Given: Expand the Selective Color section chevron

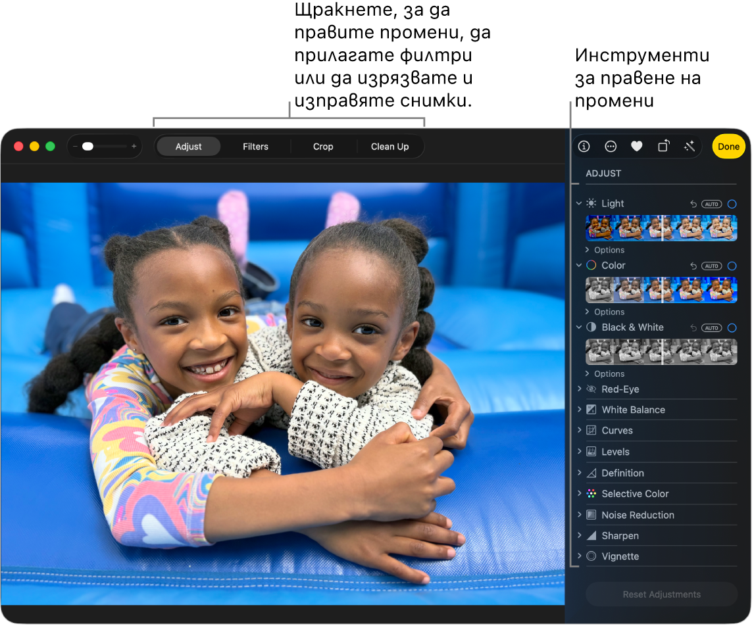Looking at the screenshot, I should pos(580,494).
